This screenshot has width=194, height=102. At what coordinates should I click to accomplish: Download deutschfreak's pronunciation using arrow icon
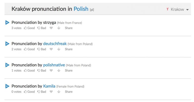[x=59, y=49]
